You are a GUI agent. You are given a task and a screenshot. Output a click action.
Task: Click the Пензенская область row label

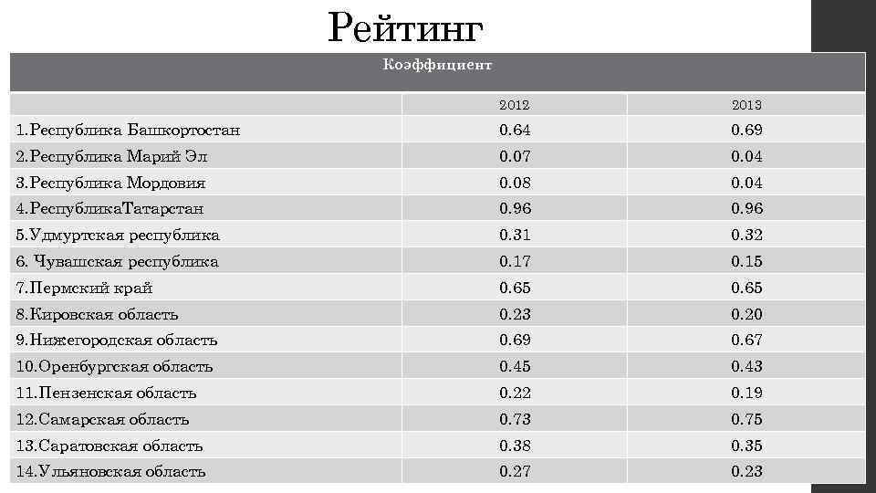[107, 393]
